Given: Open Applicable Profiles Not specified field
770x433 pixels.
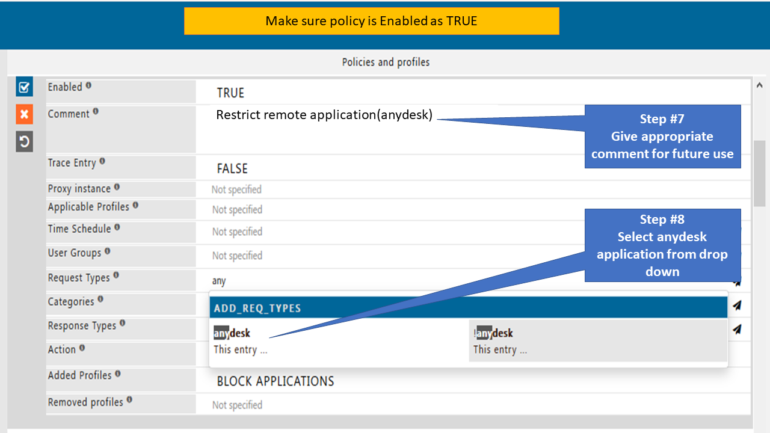Looking at the screenshot, I should click(237, 210).
